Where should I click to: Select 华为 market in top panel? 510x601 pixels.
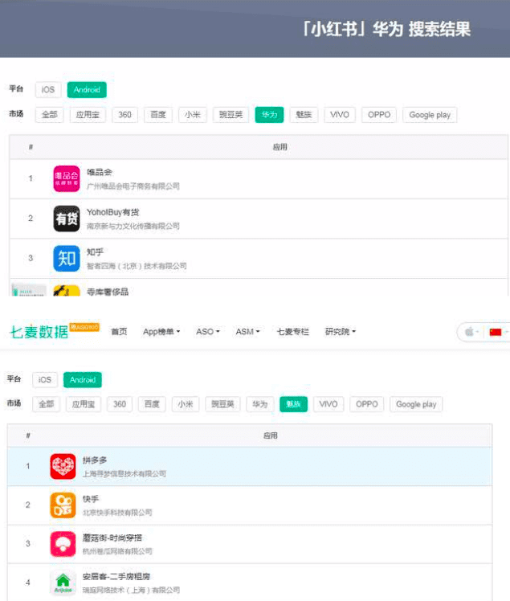[269, 115]
